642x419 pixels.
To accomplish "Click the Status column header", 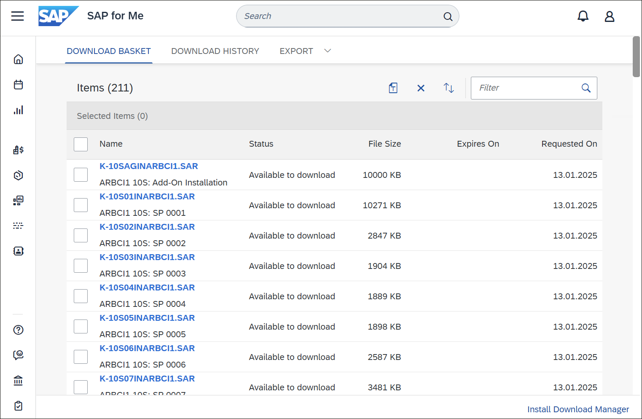I will 261,144.
